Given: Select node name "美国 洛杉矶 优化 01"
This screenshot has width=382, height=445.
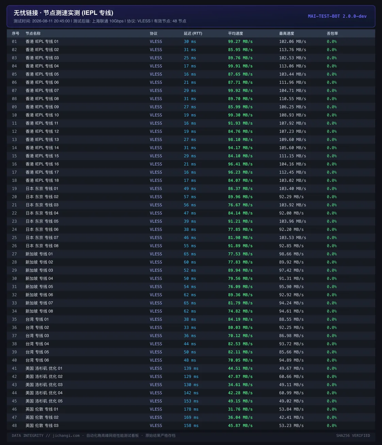Looking at the screenshot, I should (44, 368).
